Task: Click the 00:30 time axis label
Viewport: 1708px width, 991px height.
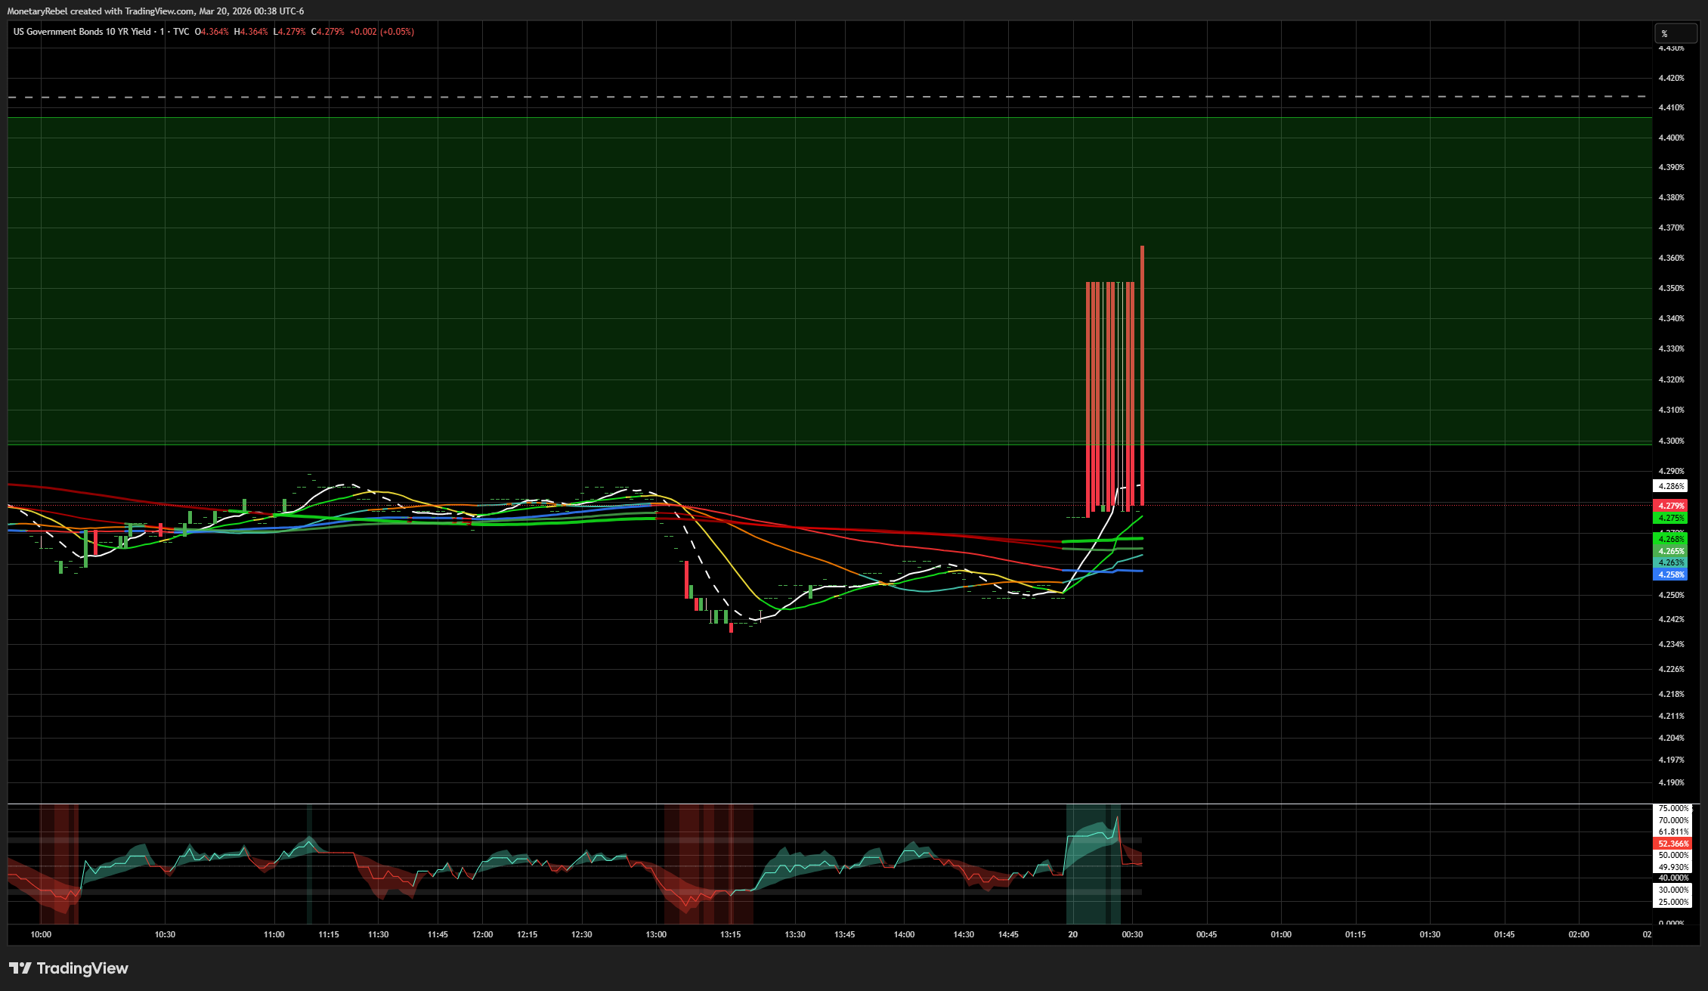Action: 1132,934
